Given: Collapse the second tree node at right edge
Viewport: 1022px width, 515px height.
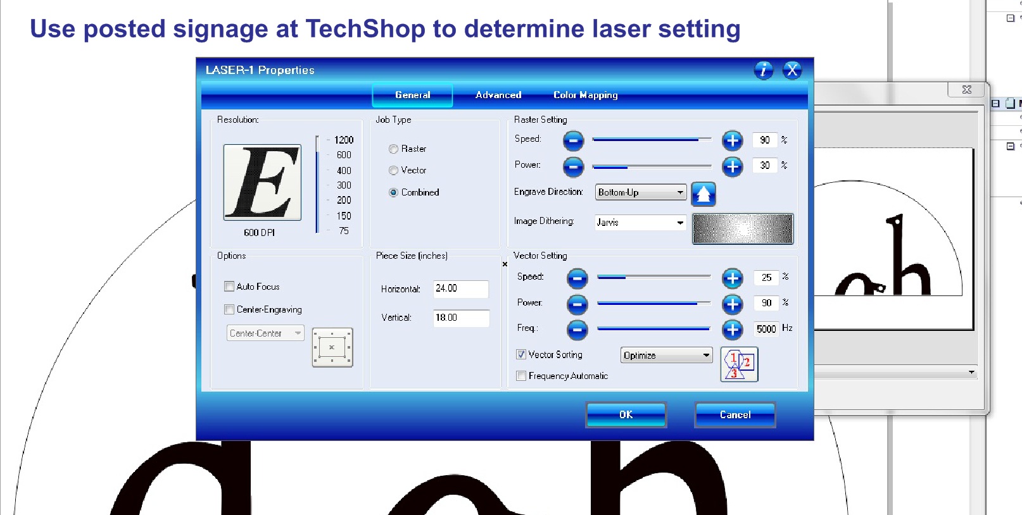Looking at the screenshot, I should [x=995, y=103].
